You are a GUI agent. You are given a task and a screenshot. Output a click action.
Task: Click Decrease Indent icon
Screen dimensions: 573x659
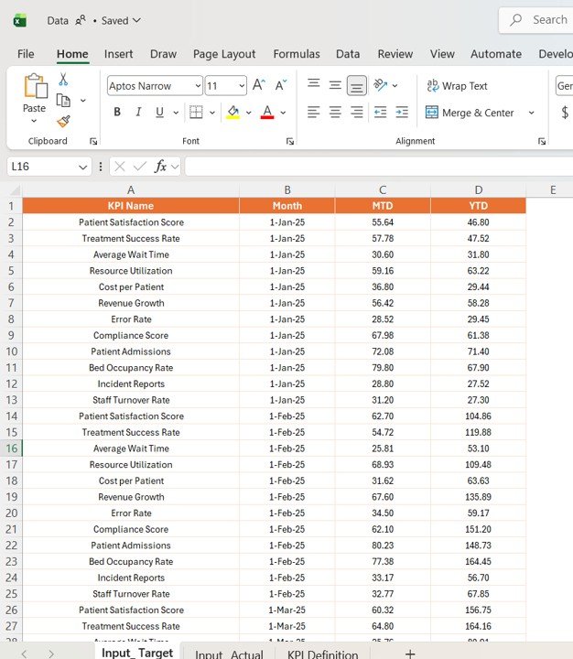click(x=381, y=113)
